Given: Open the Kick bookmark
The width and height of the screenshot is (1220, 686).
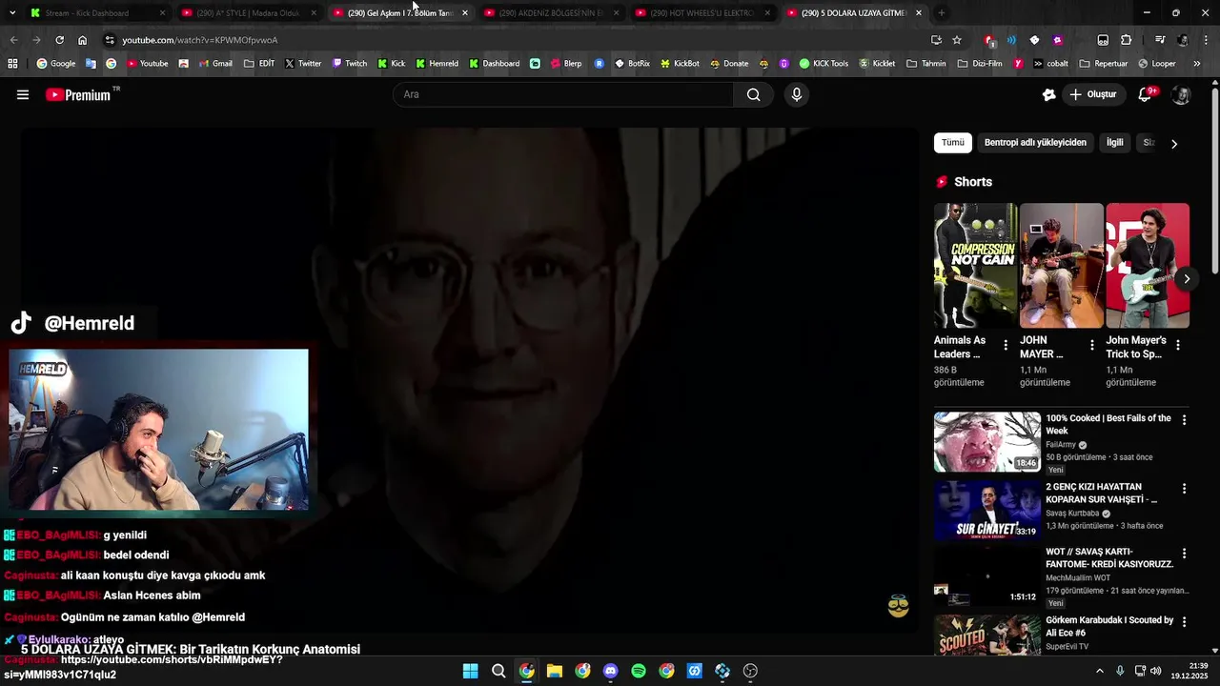Looking at the screenshot, I should click(391, 64).
